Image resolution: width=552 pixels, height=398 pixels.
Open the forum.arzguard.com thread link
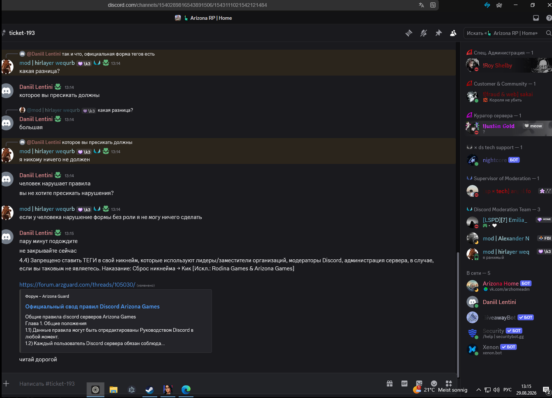[x=77, y=285]
